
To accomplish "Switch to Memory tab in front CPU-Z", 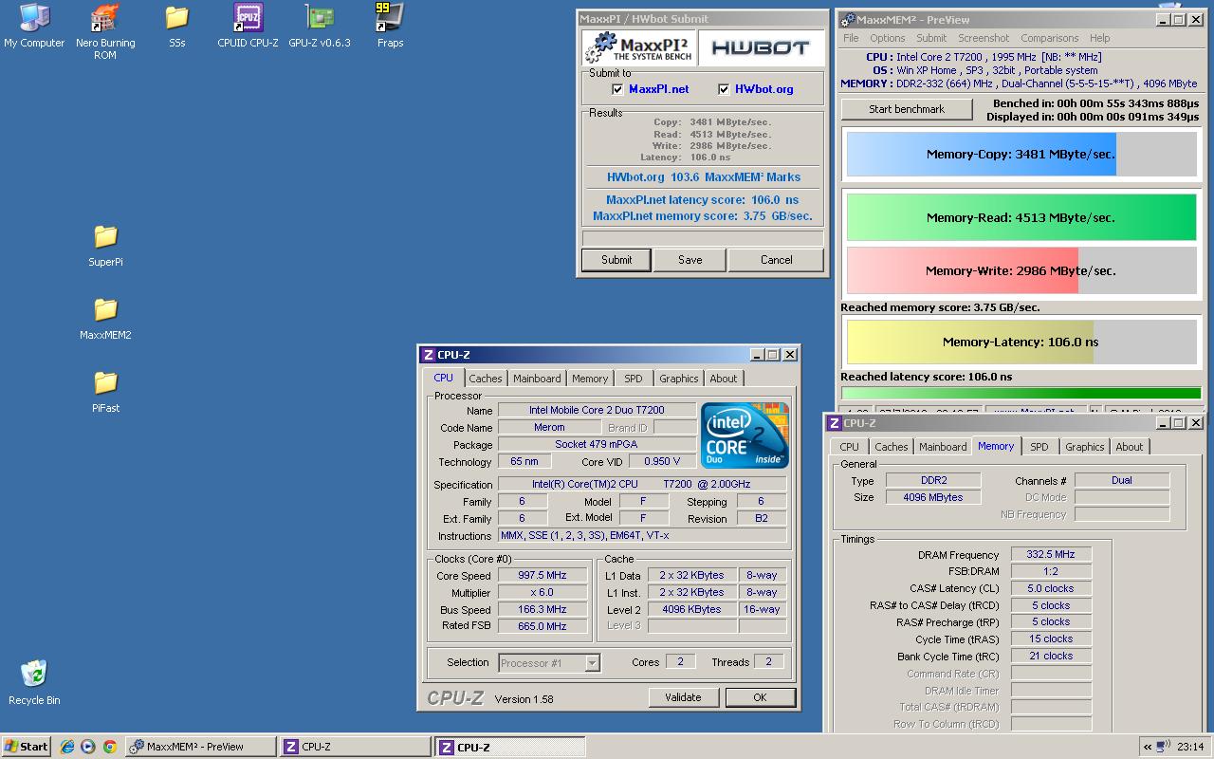I will coord(590,379).
